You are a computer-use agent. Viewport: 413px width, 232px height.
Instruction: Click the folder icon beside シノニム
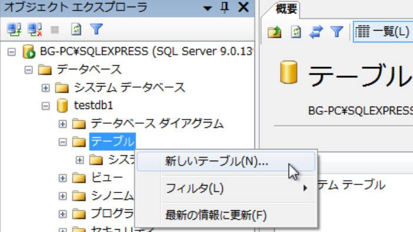(x=79, y=196)
